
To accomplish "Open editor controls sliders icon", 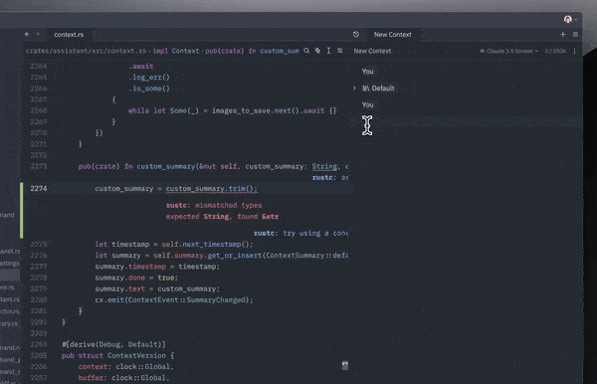I will click(339, 51).
